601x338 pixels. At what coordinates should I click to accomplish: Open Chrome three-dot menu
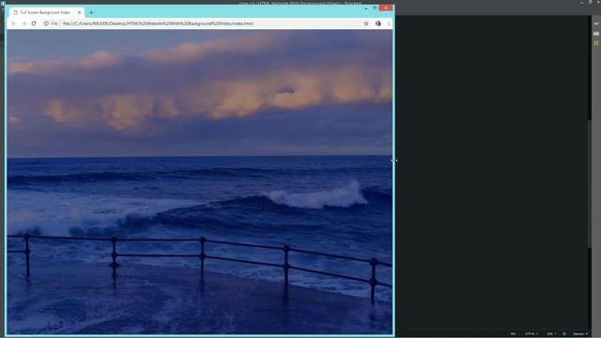tap(389, 23)
